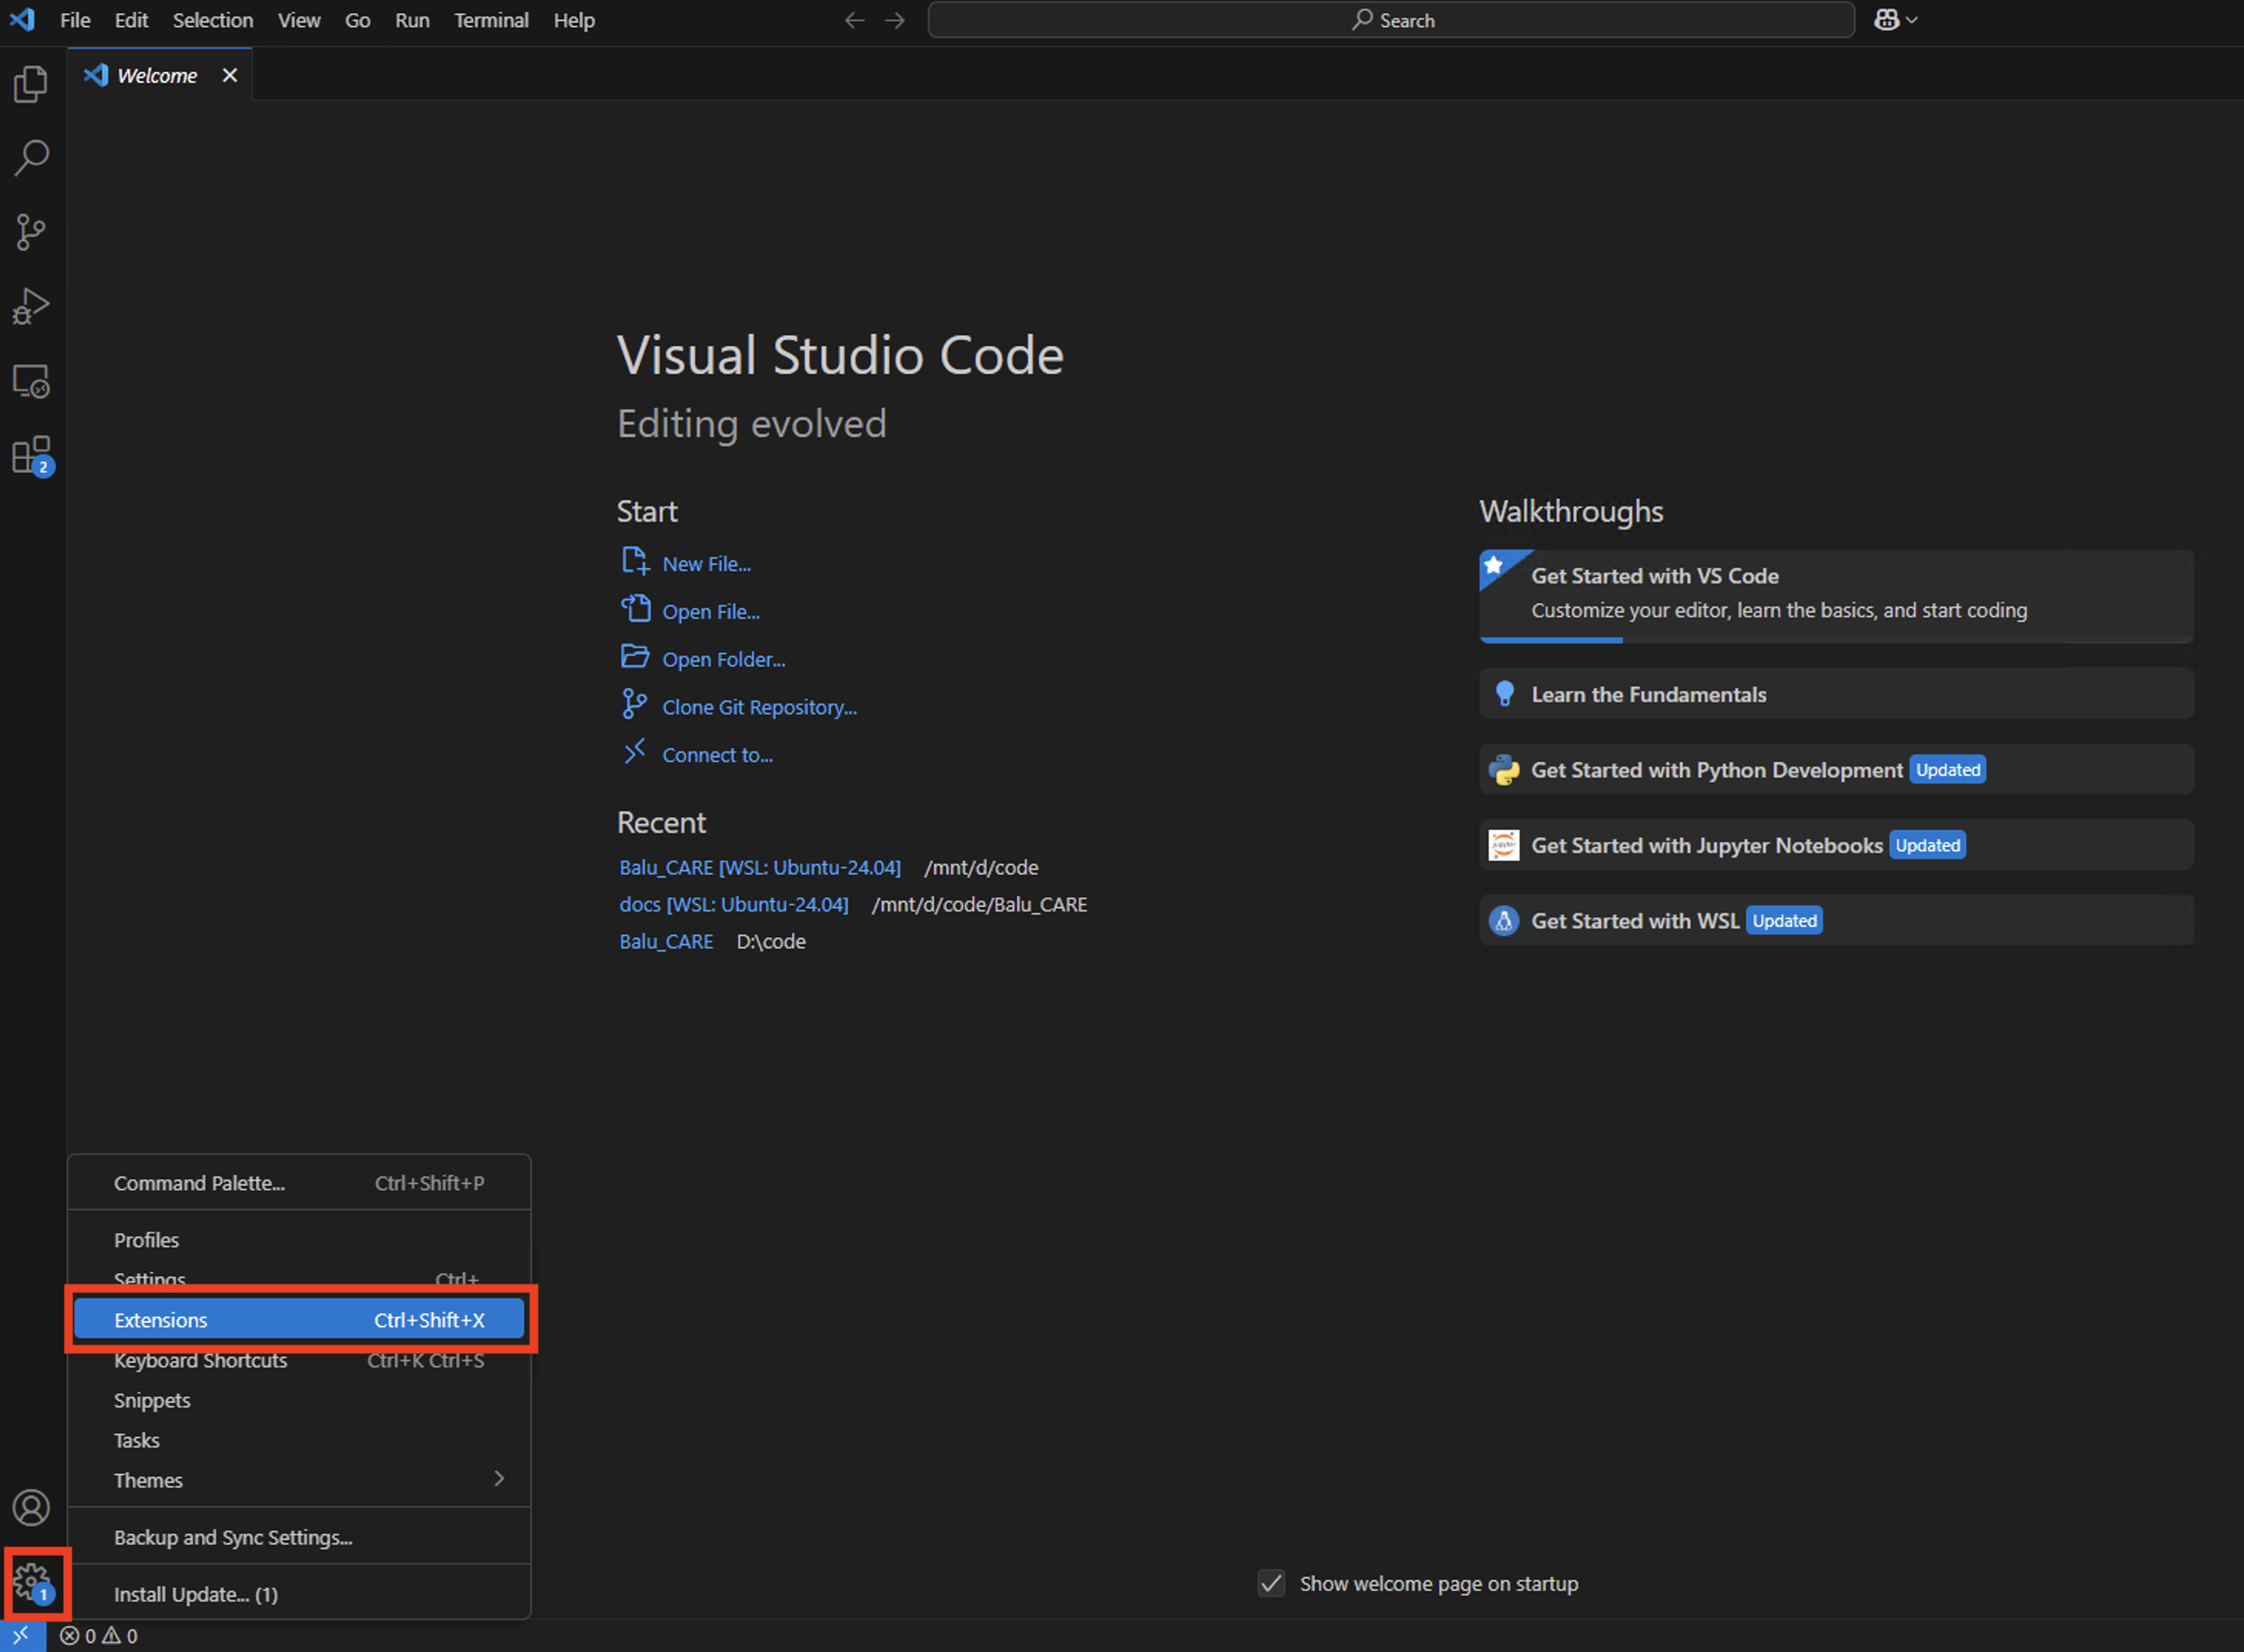Open the Explorer view in activity bar
2244x1652 pixels.
pyautogui.click(x=31, y=84)
